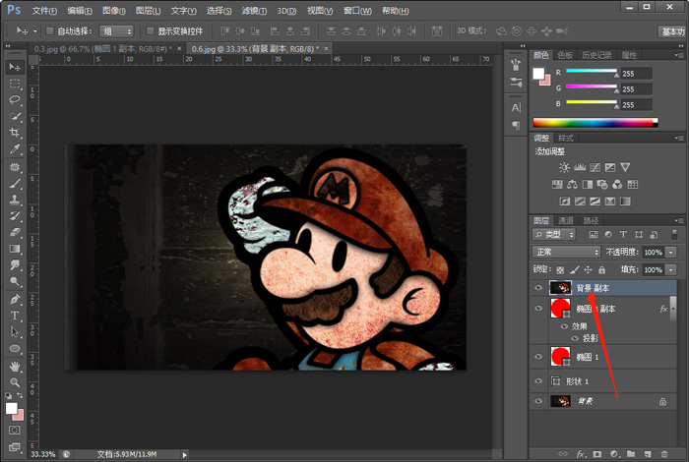Screen dimensions: 689x462
Task: Open the 不透明度 opacity arrow
Action: [x=671, y=252]
